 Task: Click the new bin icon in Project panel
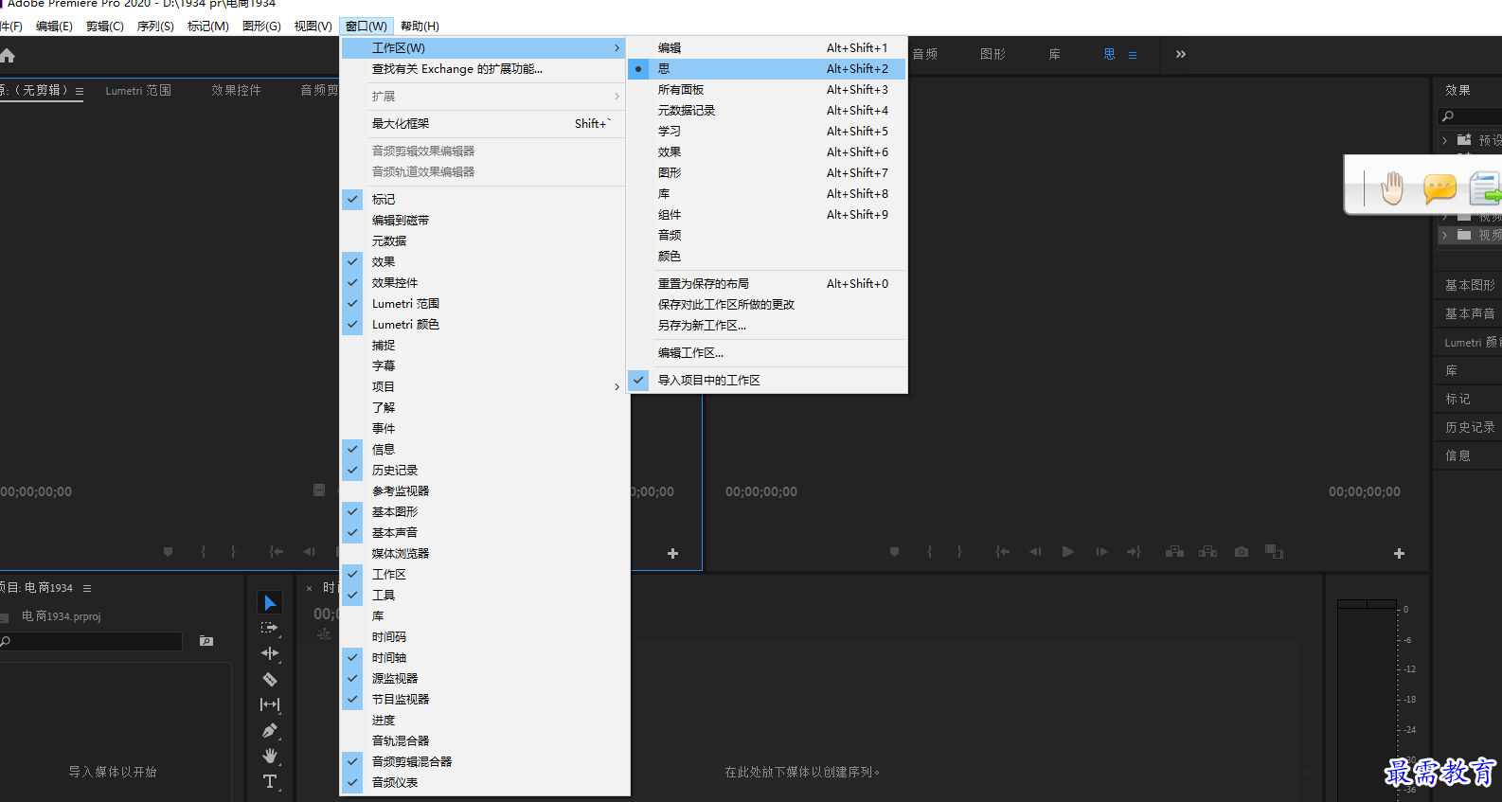[x=206, y=641]
